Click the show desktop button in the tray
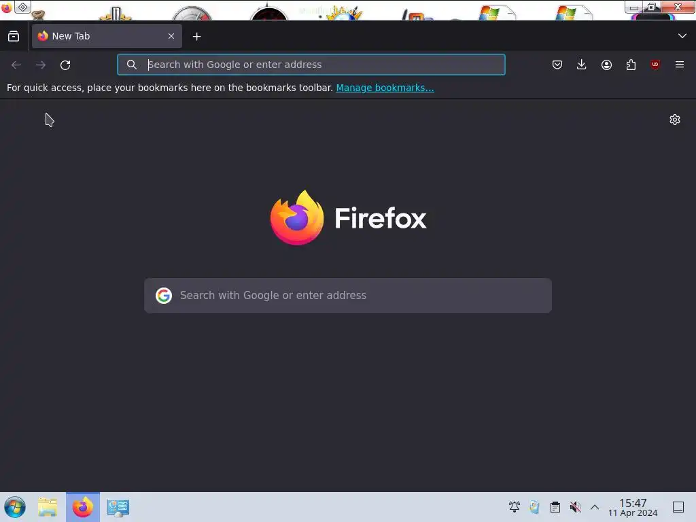 tap(678, 507)
